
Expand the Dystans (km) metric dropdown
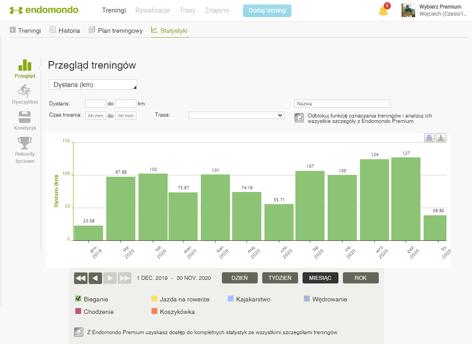click(x=93, y=85)
